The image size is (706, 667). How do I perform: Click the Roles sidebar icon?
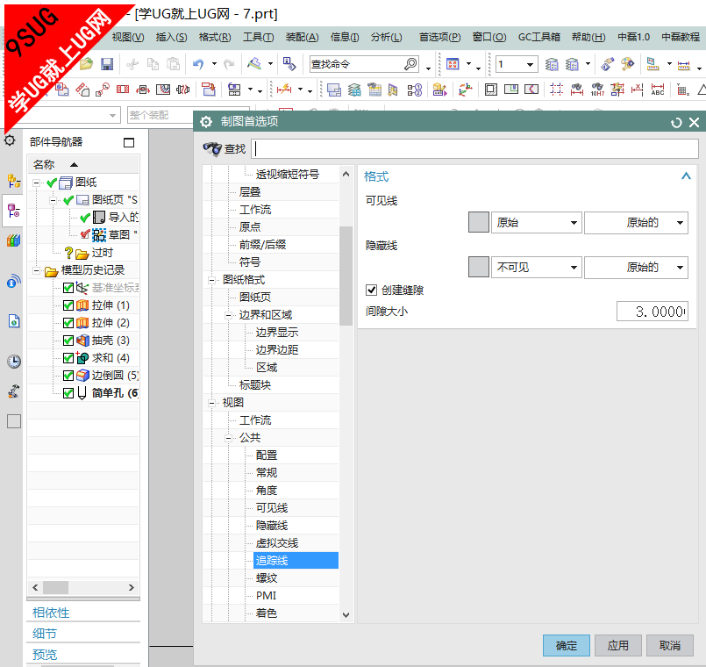[13, 391]
